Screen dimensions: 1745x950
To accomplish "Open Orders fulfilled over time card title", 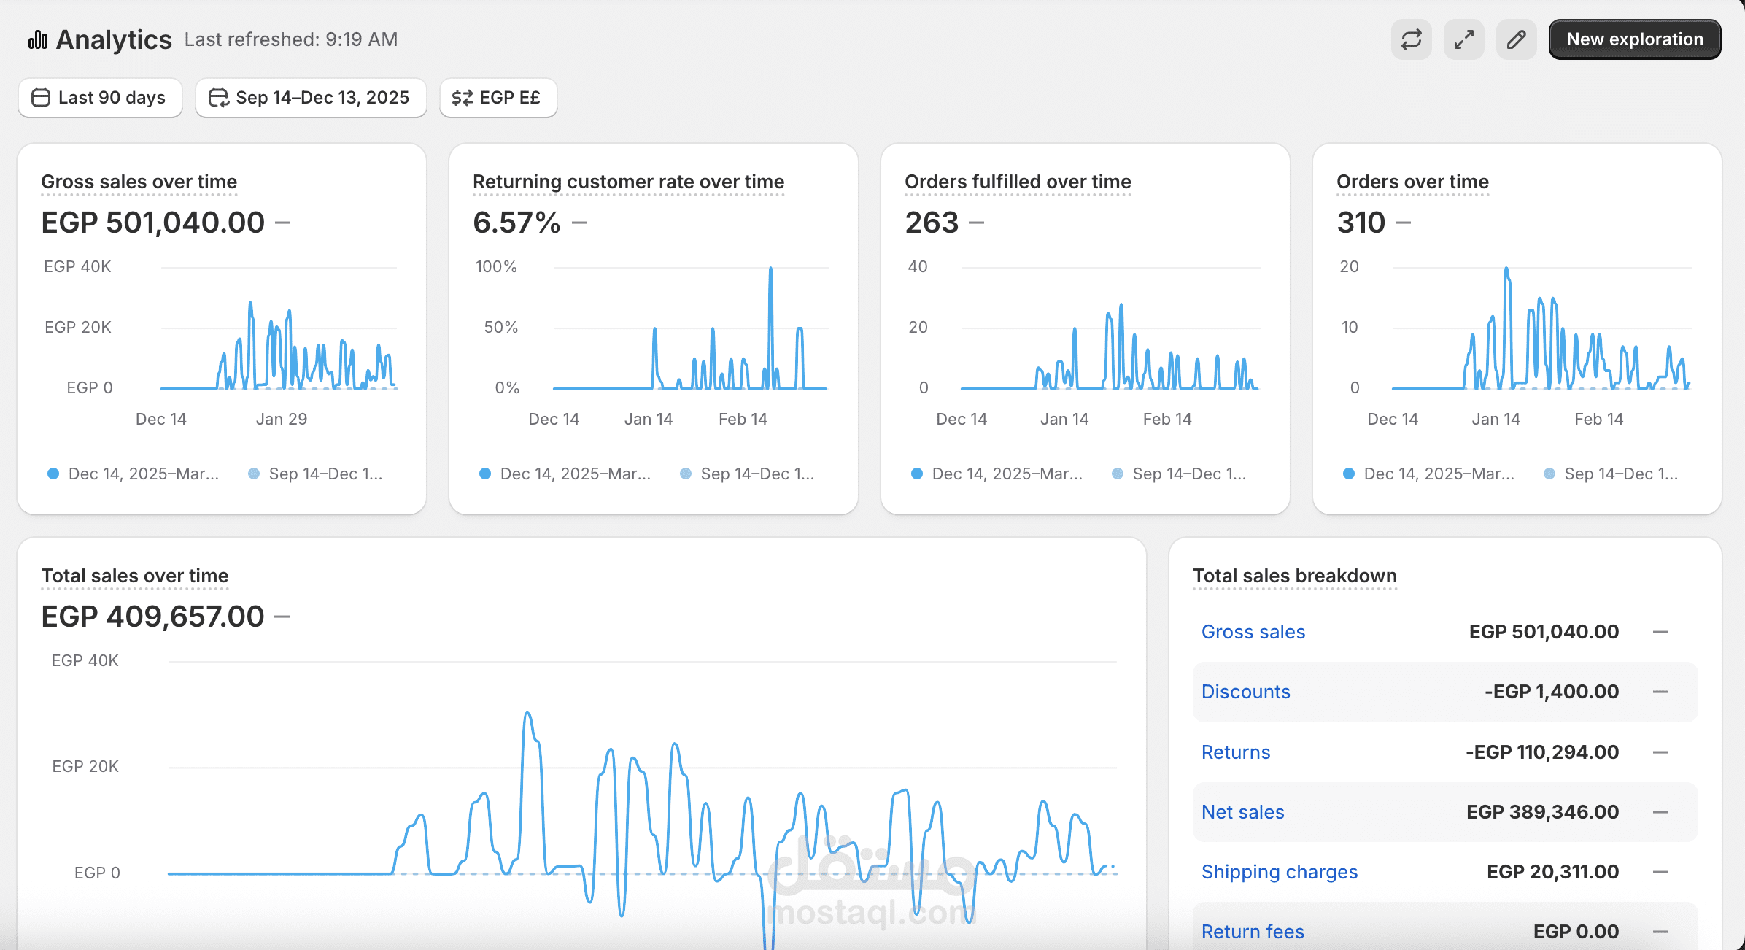I will coord(1018,182).
